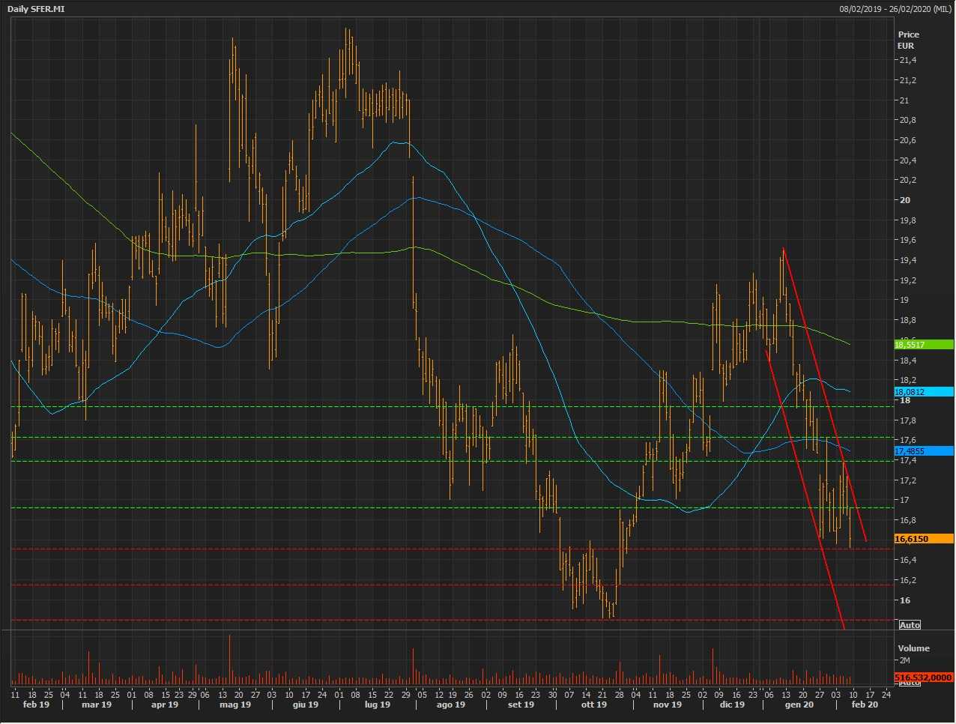Select the red 516.532,0000 volume value tag
Screen dimensions: 956x724
(923, 678)
